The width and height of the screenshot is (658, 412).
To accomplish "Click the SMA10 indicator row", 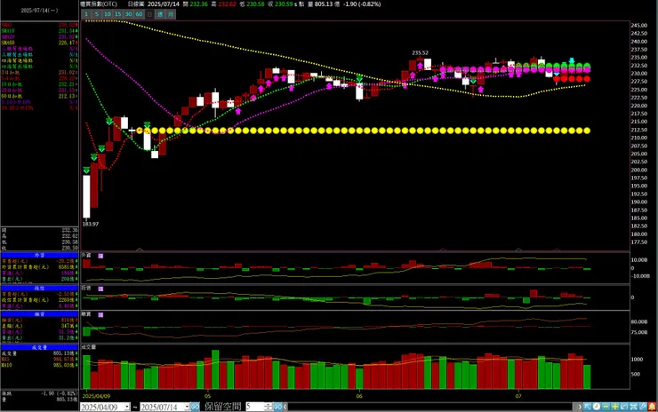I will (39, 31).
